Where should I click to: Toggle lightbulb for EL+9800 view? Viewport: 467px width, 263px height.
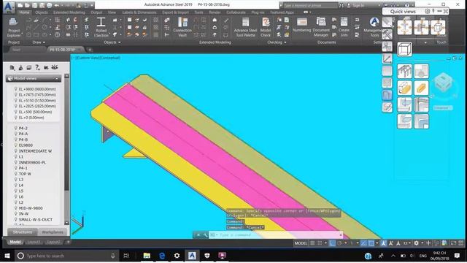click(16, 89)
